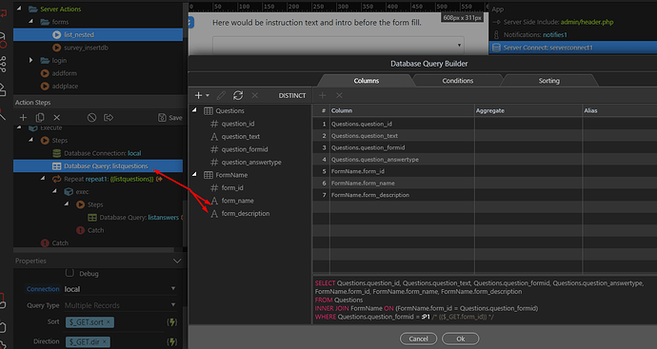The image size is (657, 349).
Task: Select question_id column in Questions tree
Action: pos(238,124)
